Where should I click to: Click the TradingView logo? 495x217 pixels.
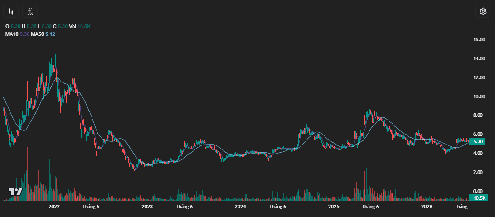coord(15,192)
